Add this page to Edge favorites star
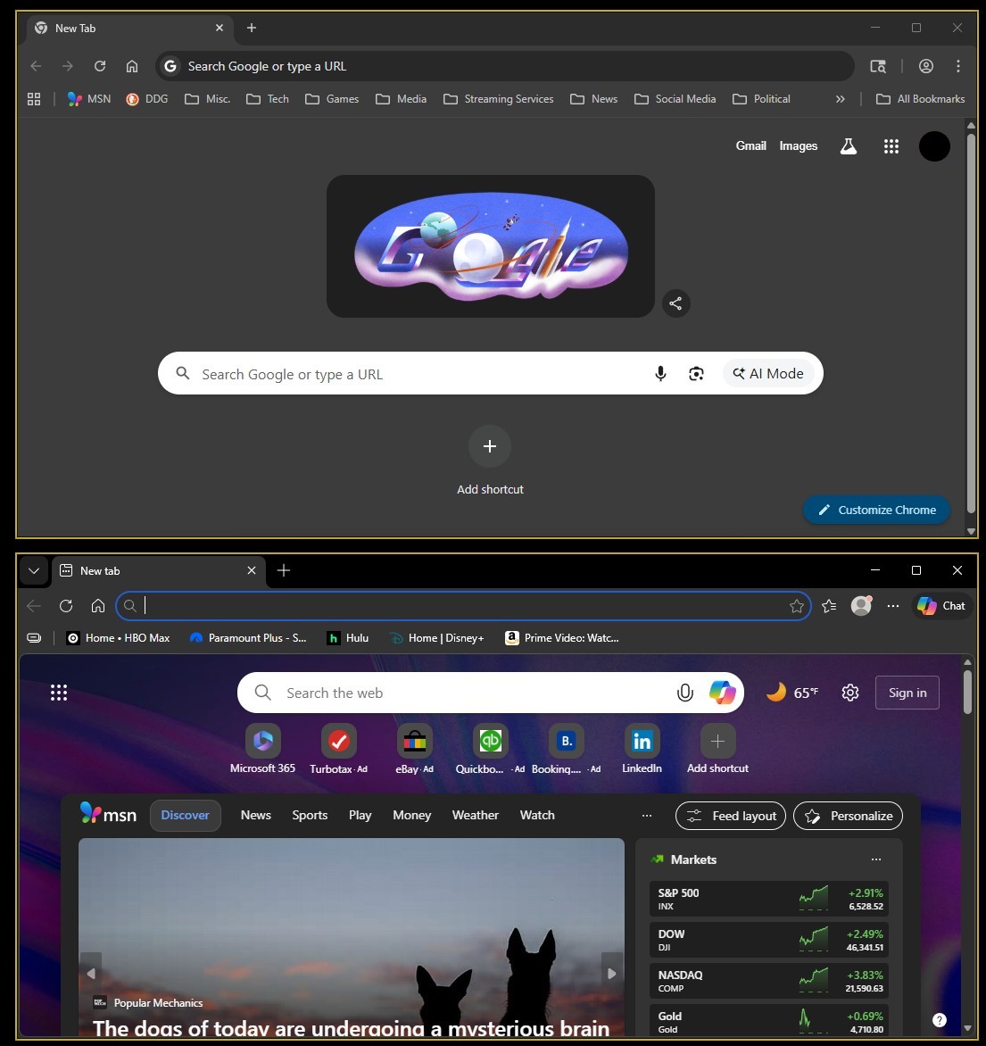Viewport: 986px width, 1046px height. coord(797,606)
